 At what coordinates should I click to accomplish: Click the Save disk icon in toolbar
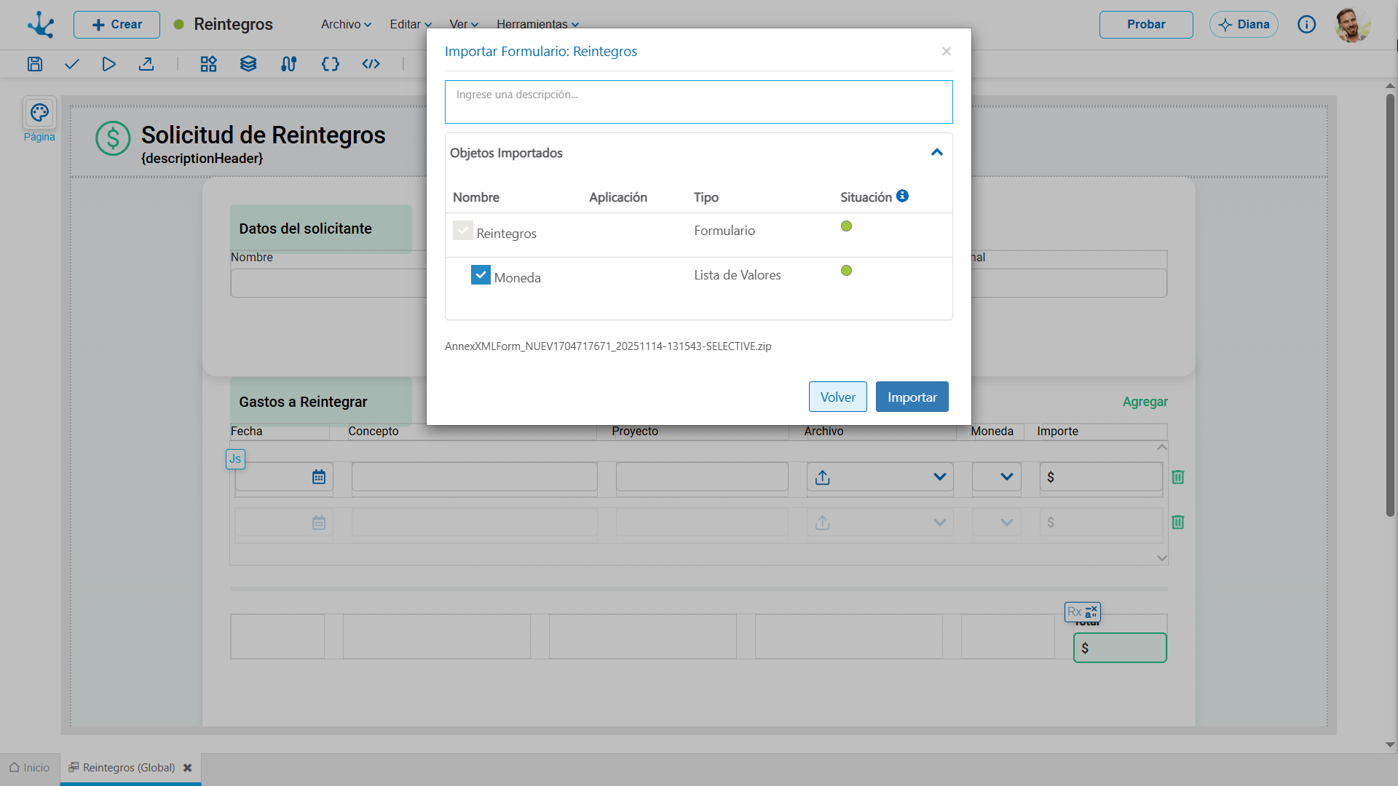point(35,64)
